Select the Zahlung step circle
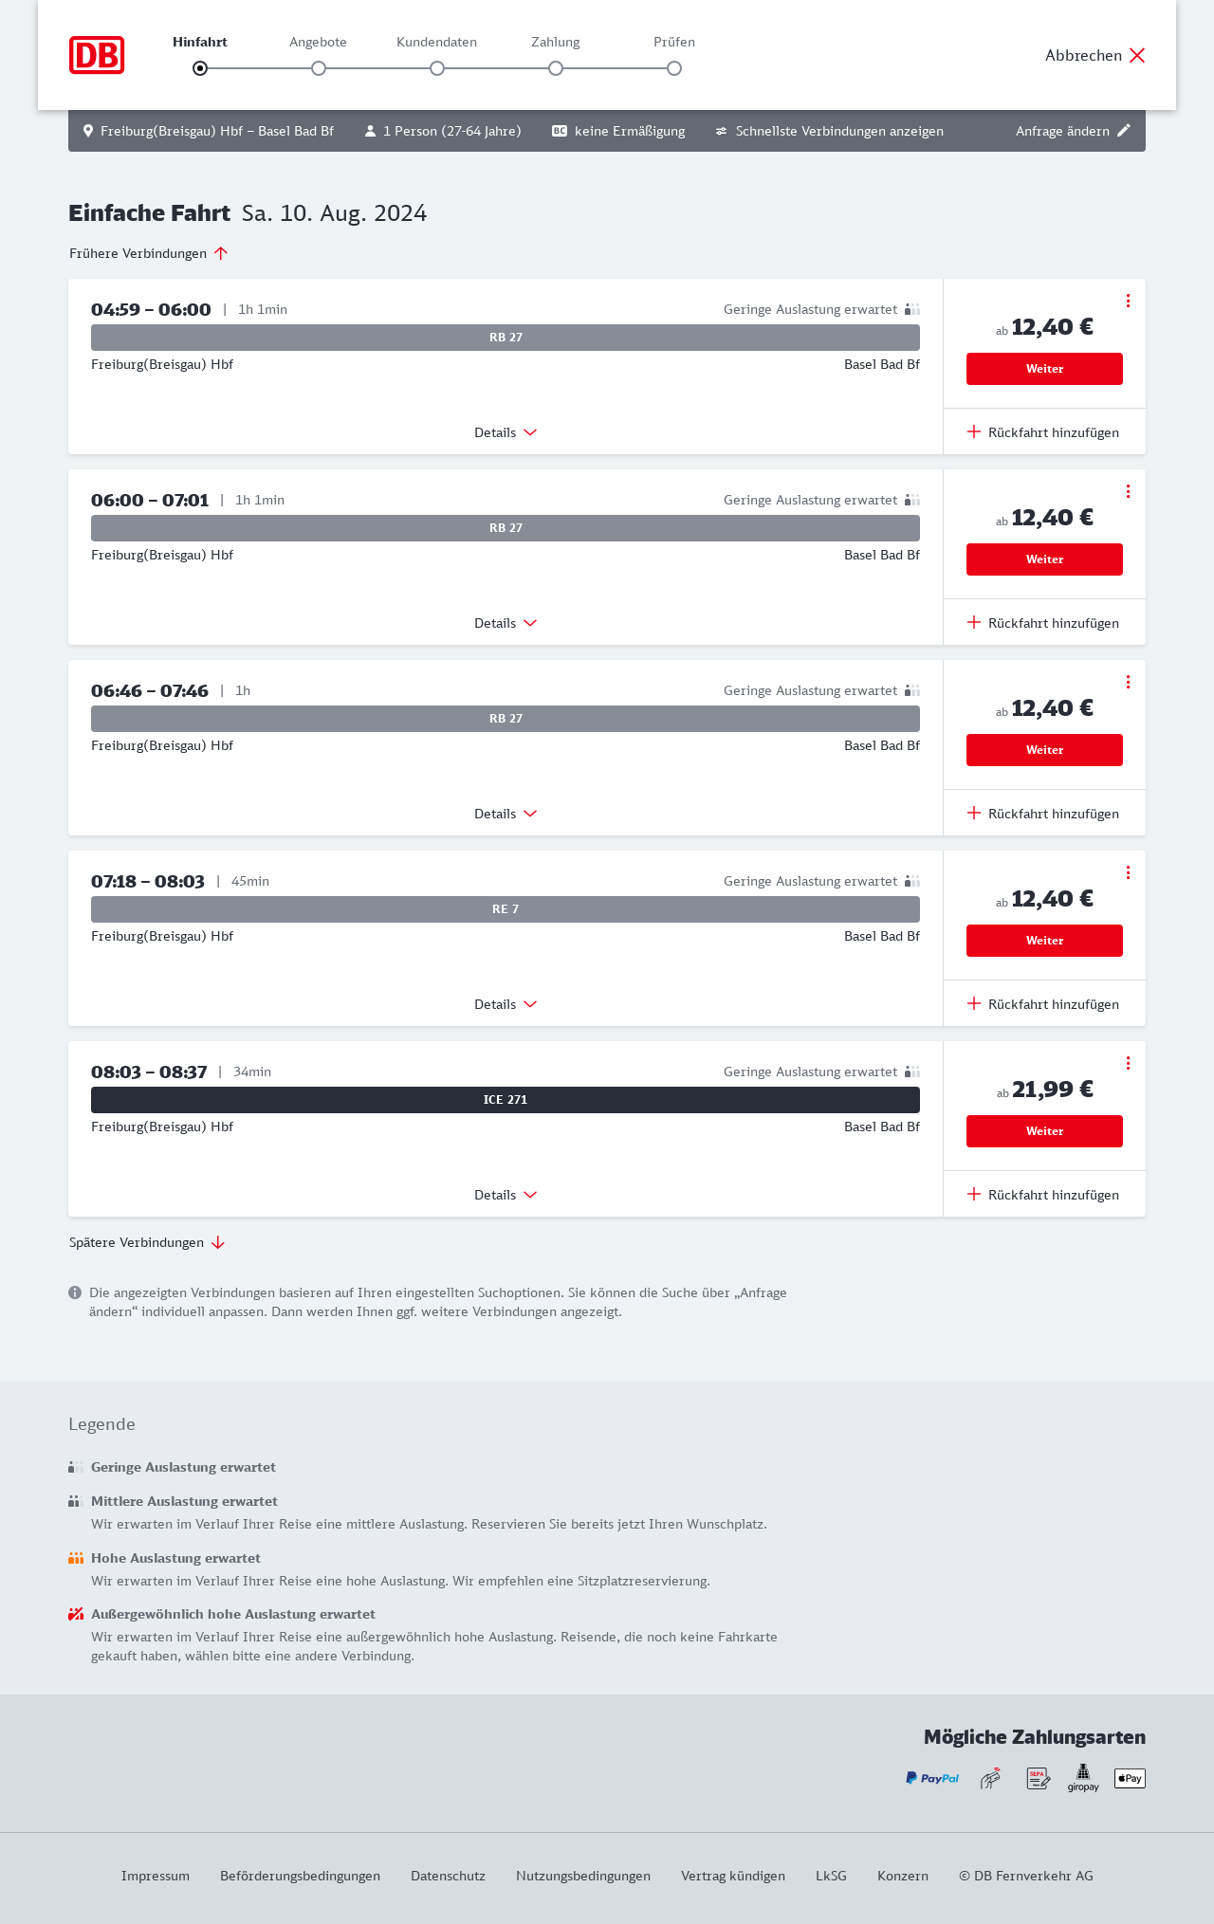 556,68
